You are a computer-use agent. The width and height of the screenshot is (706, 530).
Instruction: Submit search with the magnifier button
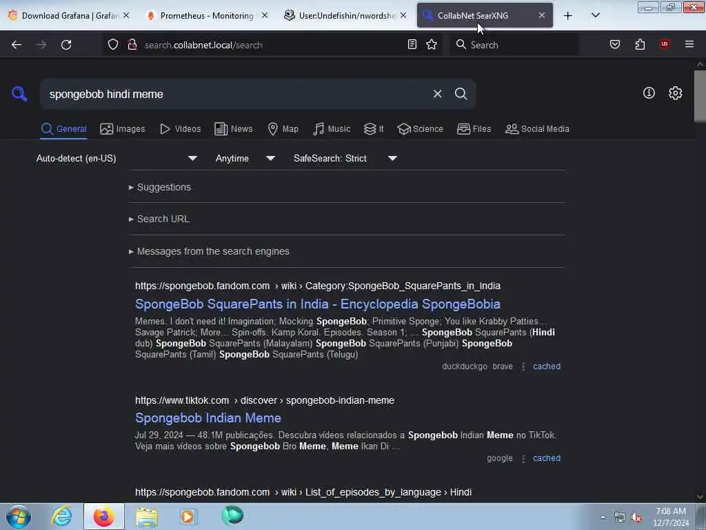coord(461,94)
